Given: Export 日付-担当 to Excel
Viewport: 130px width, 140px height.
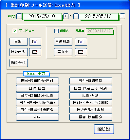Looking at the screenshot, I should point(37,88).
